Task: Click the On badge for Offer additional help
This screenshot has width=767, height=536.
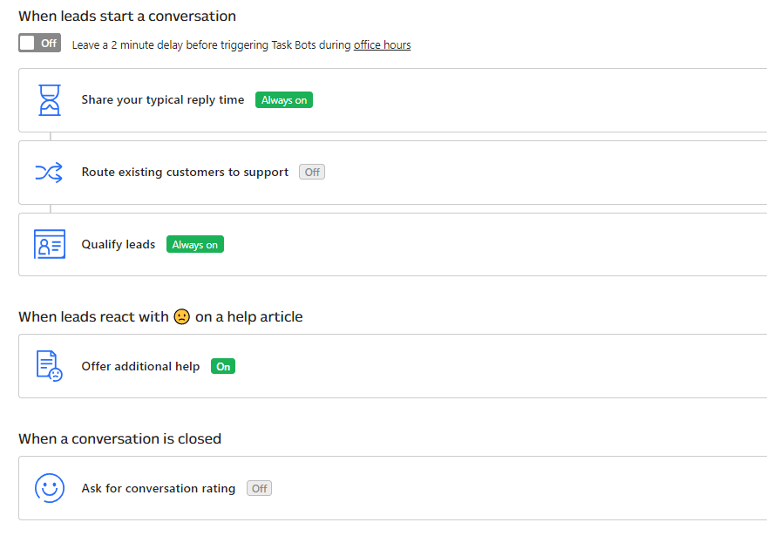Action: point(222,366)
